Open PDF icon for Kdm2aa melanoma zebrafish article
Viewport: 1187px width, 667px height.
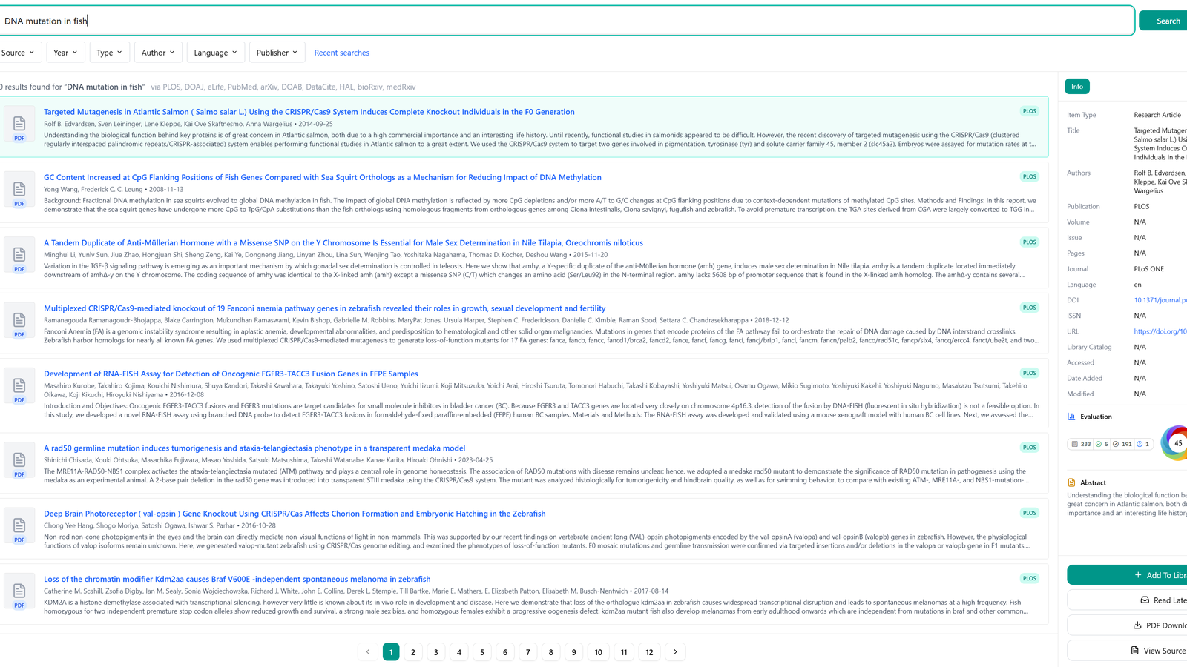coord(19,591)
